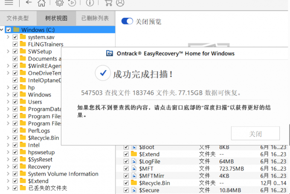Select the $MFTMirr file name
This screenshot has width=290, height=194.
click(152, 176)
